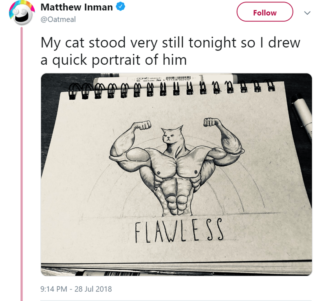Click the @Oatmeal handle
The image size is (326, 301).
(x=58, y=19)
